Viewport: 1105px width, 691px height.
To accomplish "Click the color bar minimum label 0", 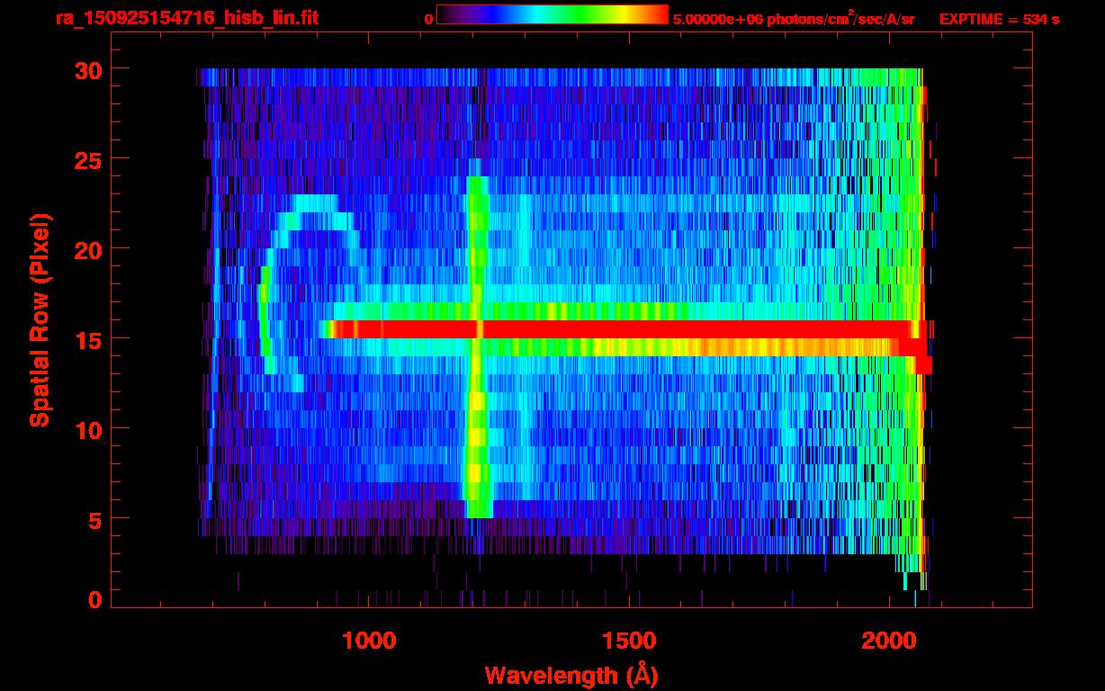I will coord(428,19).
